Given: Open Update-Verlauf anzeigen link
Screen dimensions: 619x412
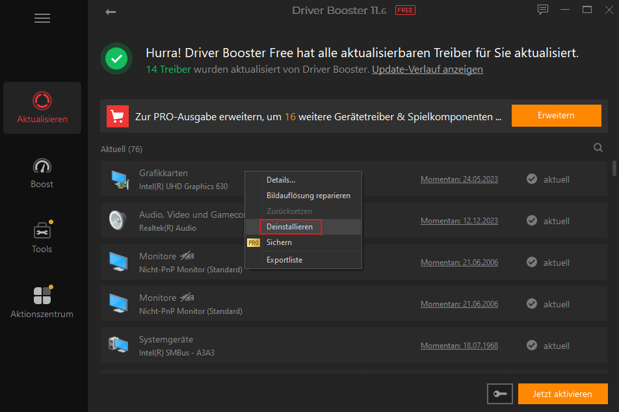Looking at the screenshot, I should [x=427, y=70].
